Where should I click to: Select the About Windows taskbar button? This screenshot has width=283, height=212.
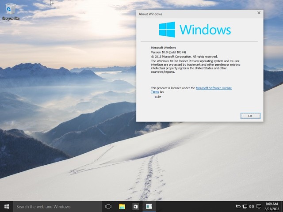coord(149,207)
